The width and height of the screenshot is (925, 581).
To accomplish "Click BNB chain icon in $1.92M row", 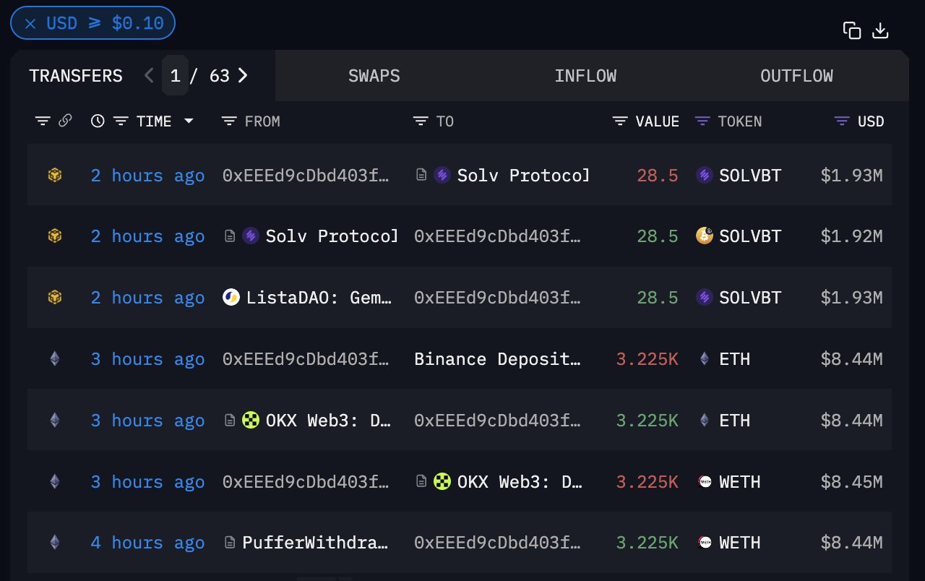I will pos(54,236).
